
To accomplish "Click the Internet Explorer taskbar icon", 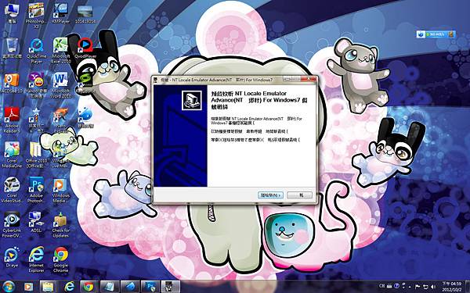I will (69, 287).
